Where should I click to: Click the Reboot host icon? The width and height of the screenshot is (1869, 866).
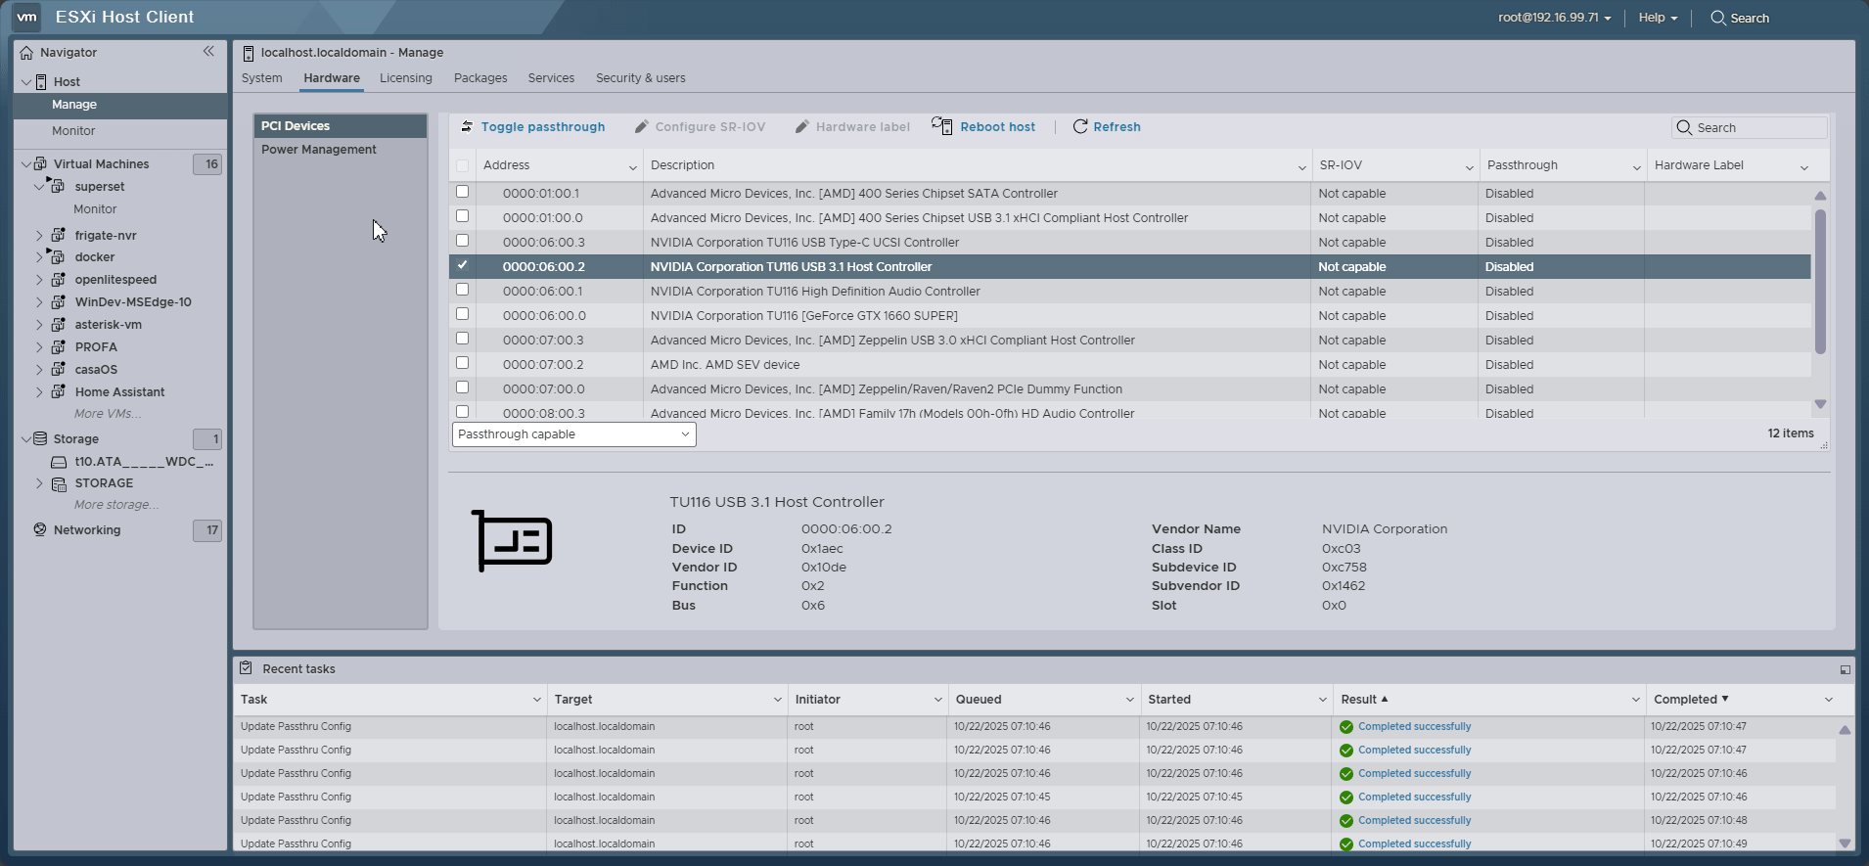(941, 126)
